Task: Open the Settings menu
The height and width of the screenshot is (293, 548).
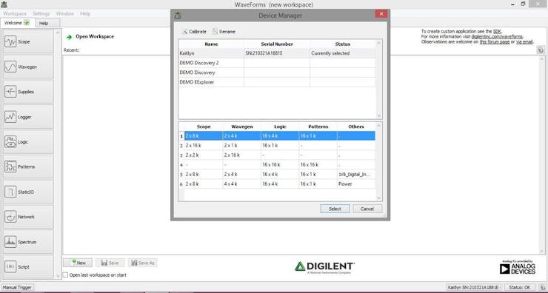Action: pos(41,13)
